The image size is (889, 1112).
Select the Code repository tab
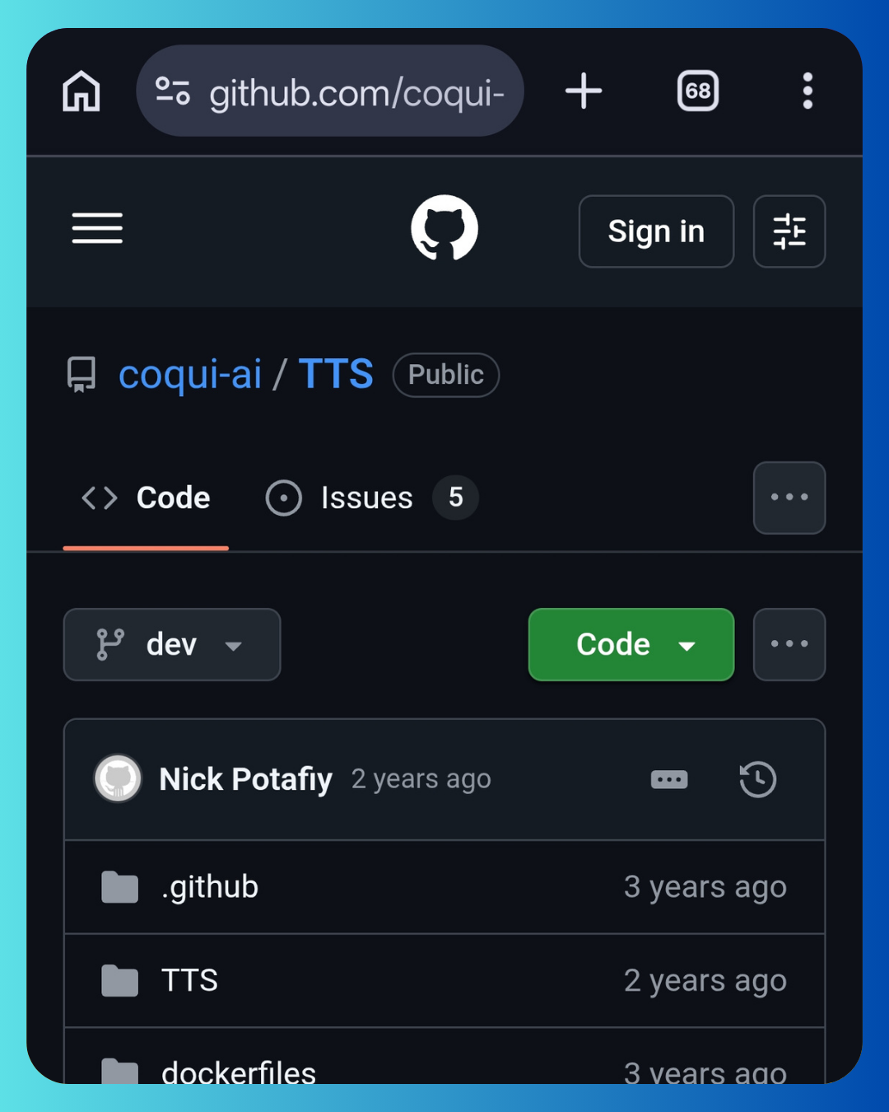147,498
